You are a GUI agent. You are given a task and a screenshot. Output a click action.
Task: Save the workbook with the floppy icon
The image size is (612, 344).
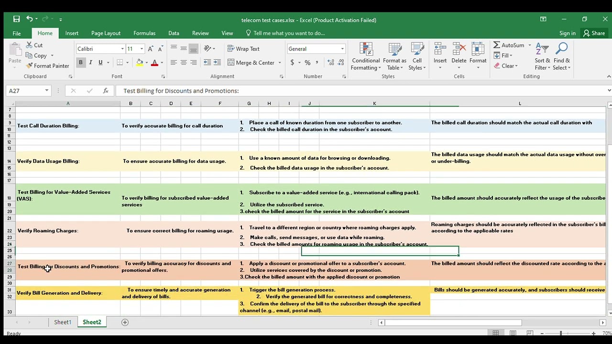click(16, 19)
